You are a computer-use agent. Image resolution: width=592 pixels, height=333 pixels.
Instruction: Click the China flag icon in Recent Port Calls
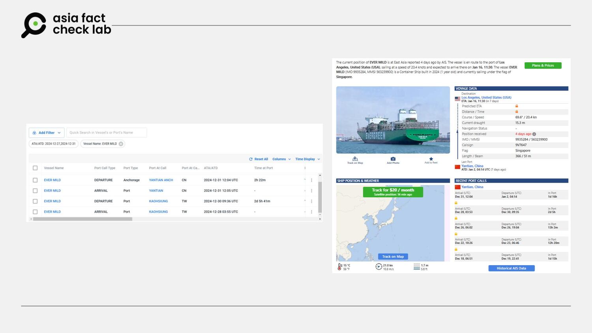click(457, 187)
